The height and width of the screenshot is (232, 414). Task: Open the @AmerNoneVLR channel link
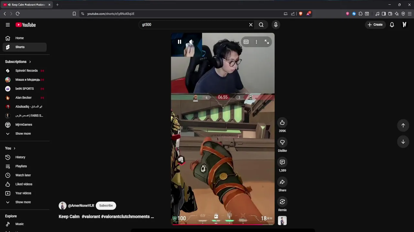(x=81, y=206)
